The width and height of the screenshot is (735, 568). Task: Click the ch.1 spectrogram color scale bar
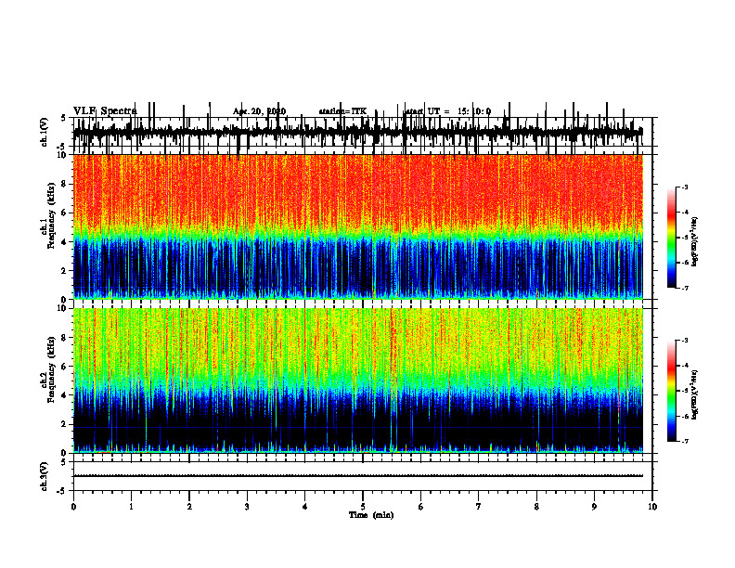(x=672, y=238)
